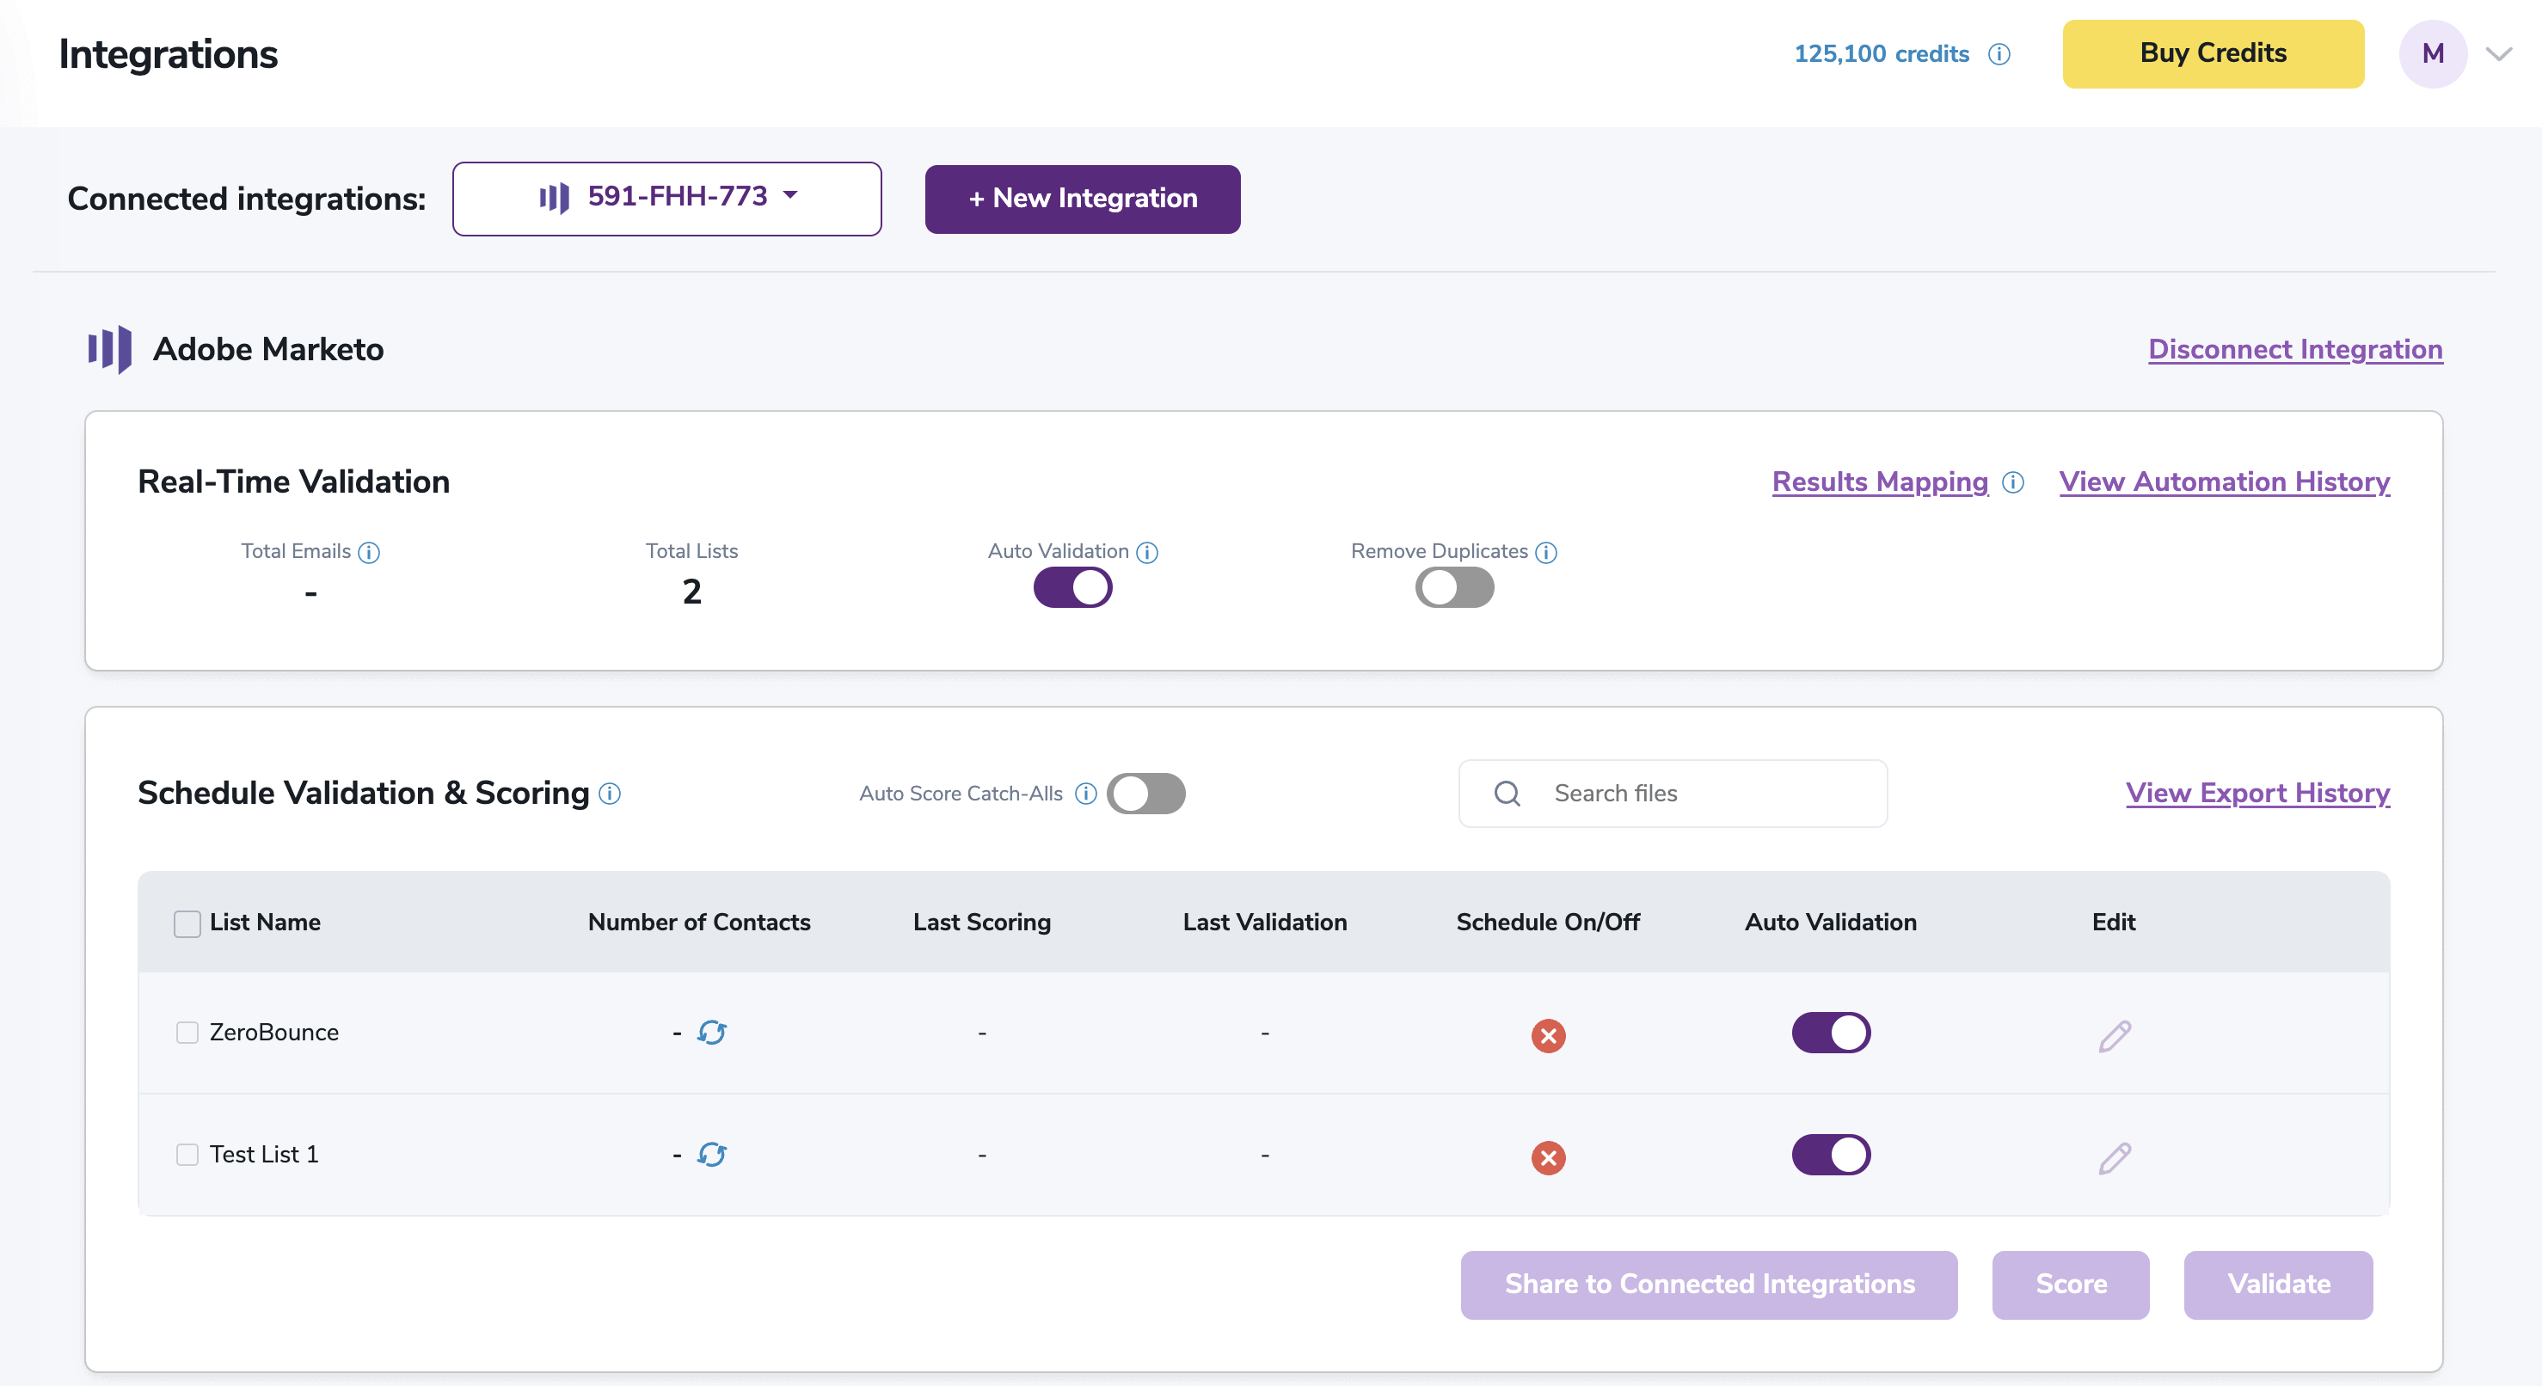Tick the select-all List Name checkbox
Image resolution: width=2542 pixels, height=1386 pixels.
point(187,923)
